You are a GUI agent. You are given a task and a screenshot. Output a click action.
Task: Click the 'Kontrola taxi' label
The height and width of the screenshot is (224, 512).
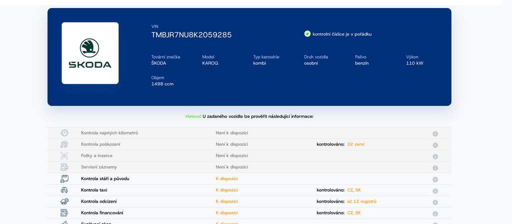94,190
